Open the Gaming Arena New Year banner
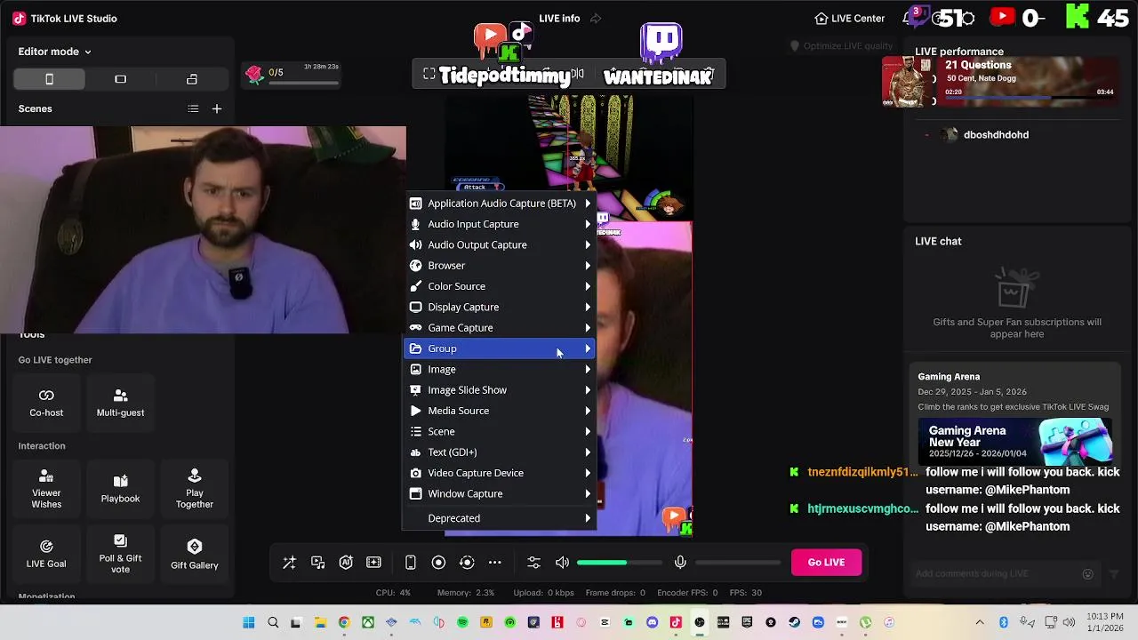1138x640 pixels. pyautogui.click(x=1015, y=442)
